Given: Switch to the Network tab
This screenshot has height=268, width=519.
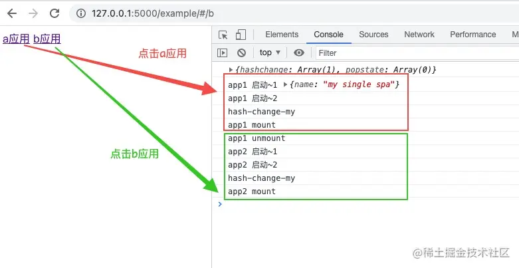Looking at the screenshot, I should [x=419, y=35].
